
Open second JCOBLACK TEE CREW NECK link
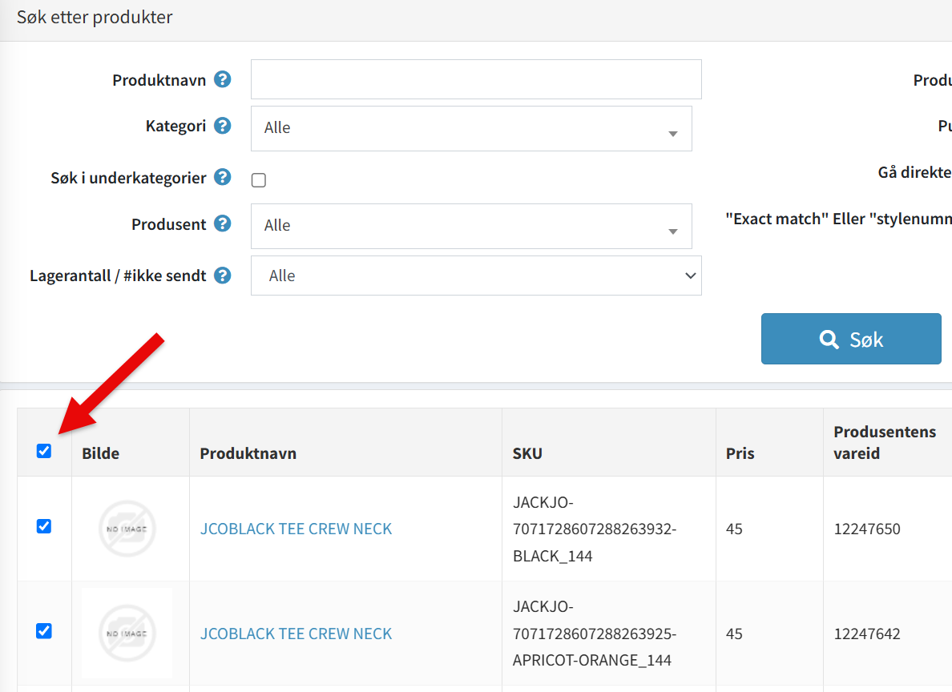coord(296,634)
